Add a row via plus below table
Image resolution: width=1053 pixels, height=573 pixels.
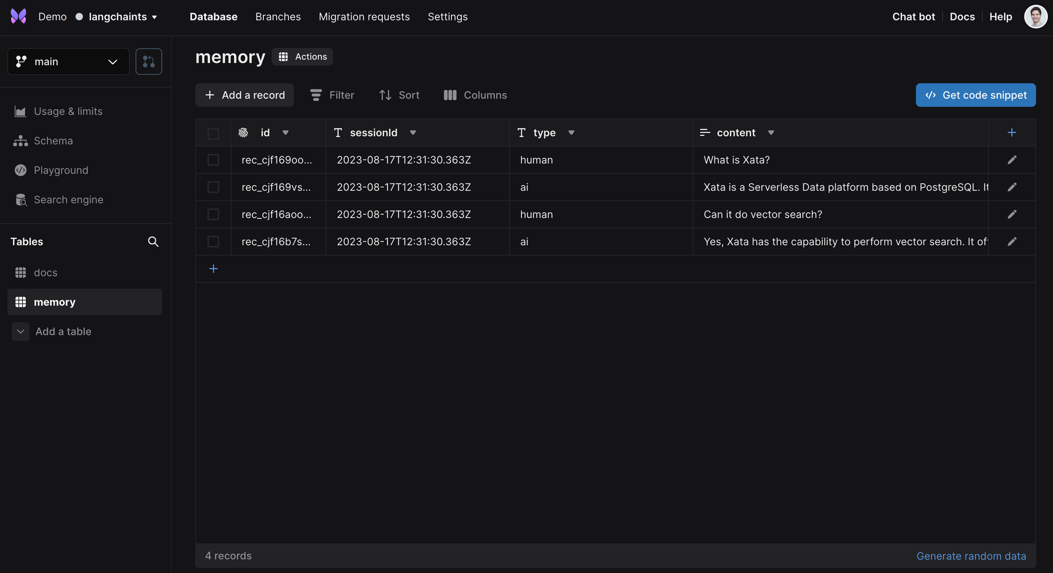pyautogui.click(x=213, y=269)
